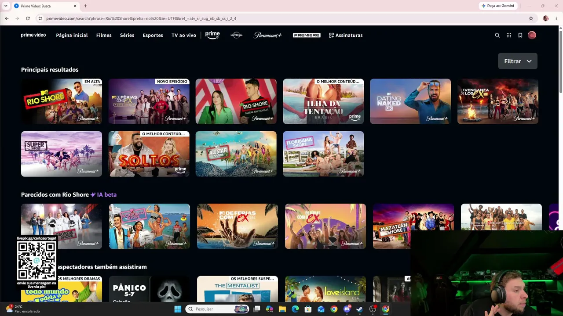Screen dimensions: 563x316
Task: Open the Chrome three-dot menu
Action: click(x=557, y=18)
